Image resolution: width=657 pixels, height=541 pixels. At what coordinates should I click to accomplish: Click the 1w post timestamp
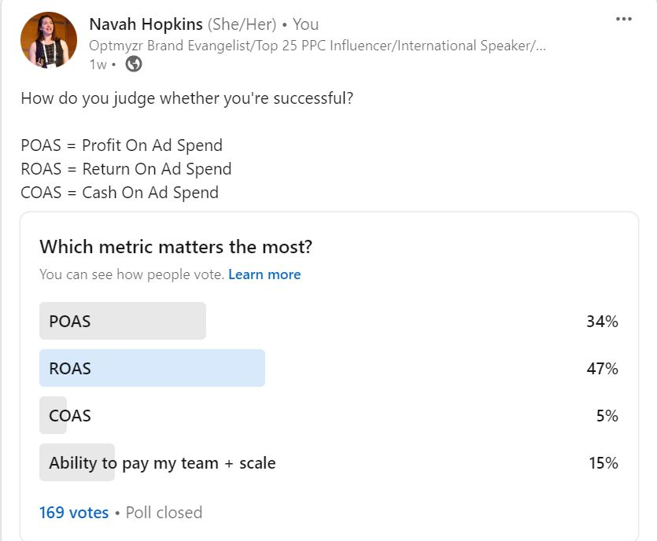pos(98,64)
